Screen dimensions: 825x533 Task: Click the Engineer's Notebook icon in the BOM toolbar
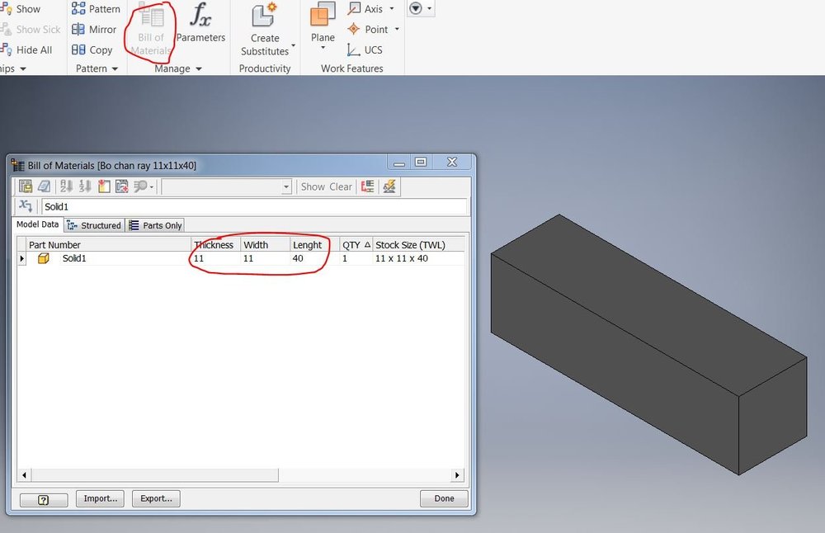point(45,186)
